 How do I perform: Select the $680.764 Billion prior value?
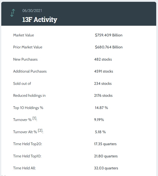pyautogui.click(x=108, y=47)
